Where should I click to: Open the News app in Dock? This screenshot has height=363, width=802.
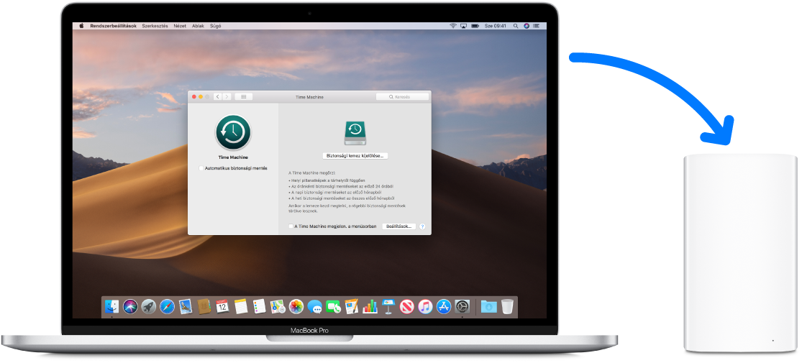coord(406,307)
